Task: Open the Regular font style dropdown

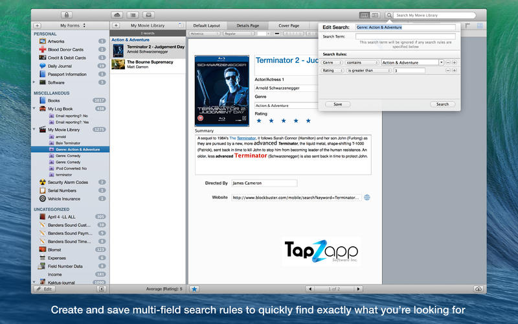Action: point(238,34)
